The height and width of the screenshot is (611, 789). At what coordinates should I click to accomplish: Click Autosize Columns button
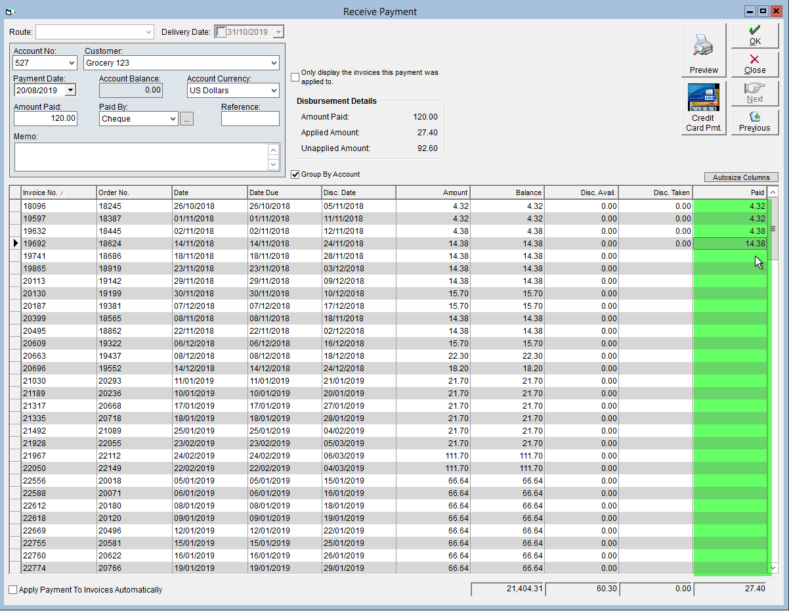pos(741,177)
